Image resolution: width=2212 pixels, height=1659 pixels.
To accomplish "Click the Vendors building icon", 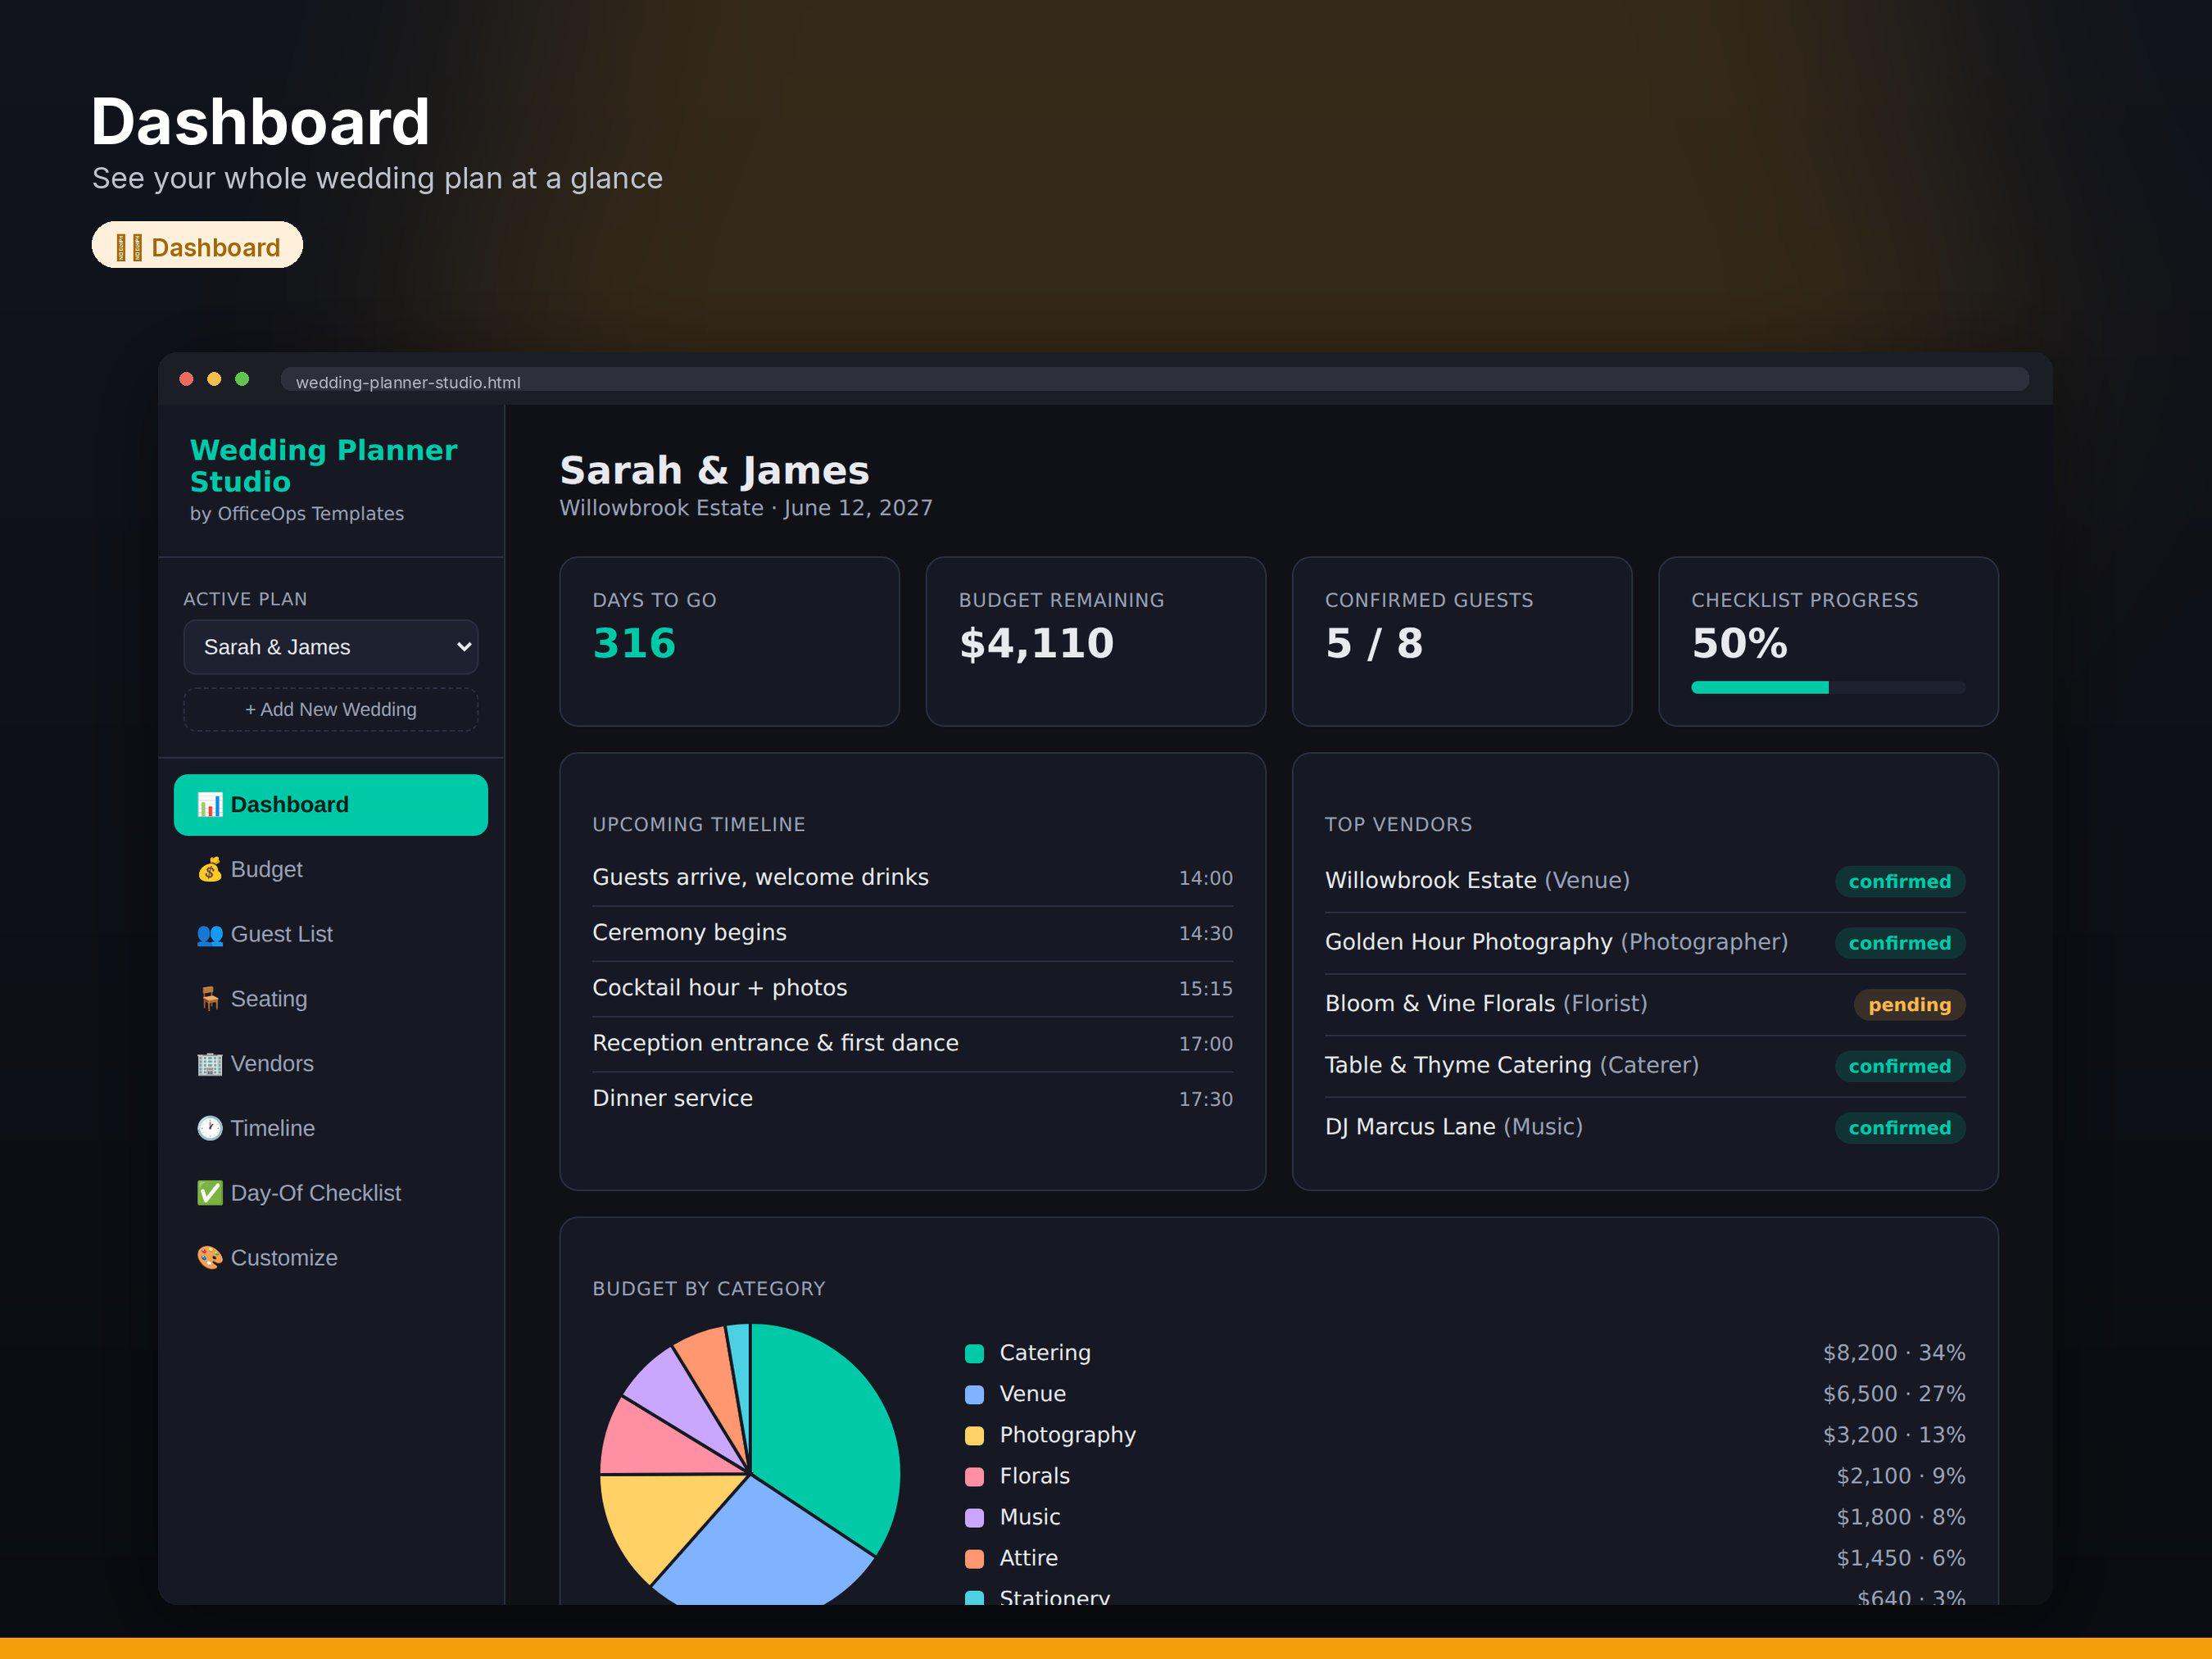I will 209,1064.
